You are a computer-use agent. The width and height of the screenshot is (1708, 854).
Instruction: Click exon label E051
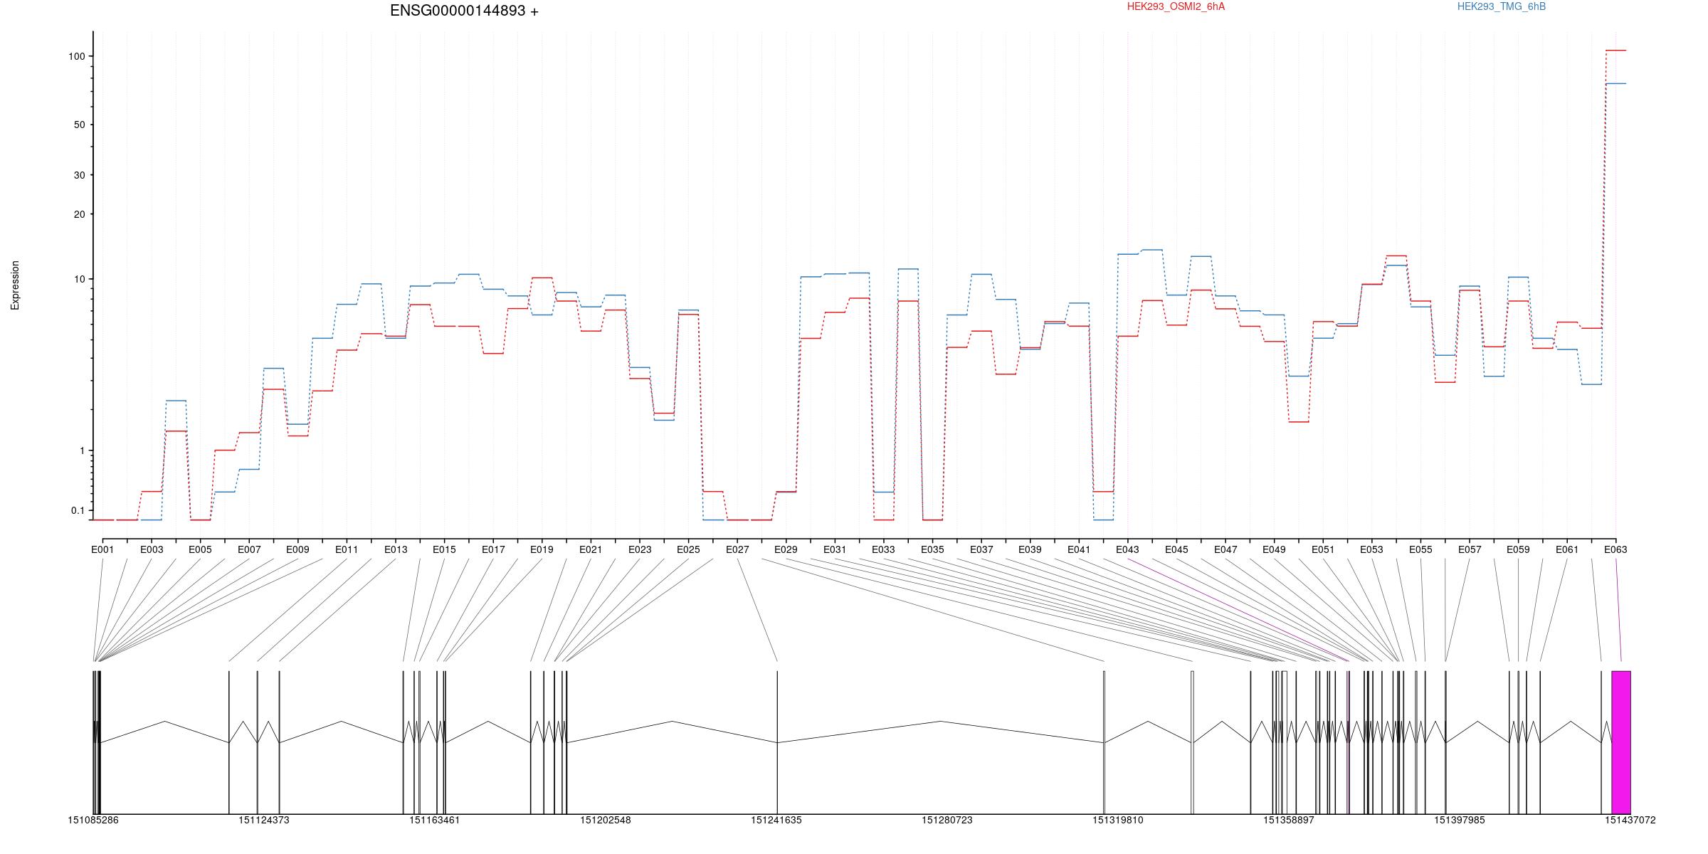[x=1323, y=549]
